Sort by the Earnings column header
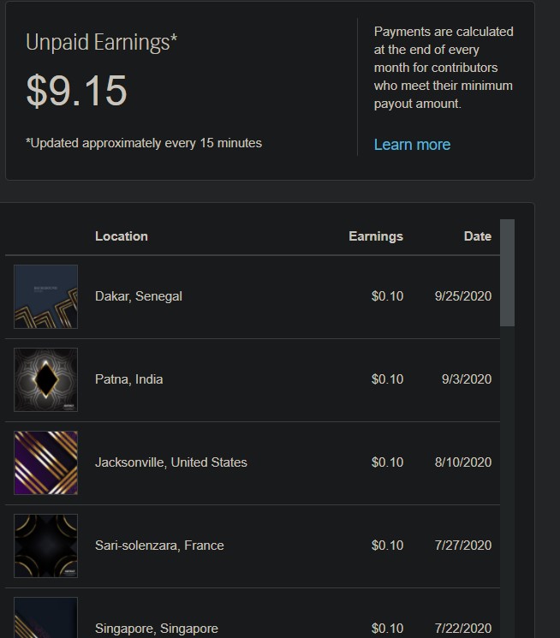The width and height of the screenshot is (560, 638). pos(376,236)
